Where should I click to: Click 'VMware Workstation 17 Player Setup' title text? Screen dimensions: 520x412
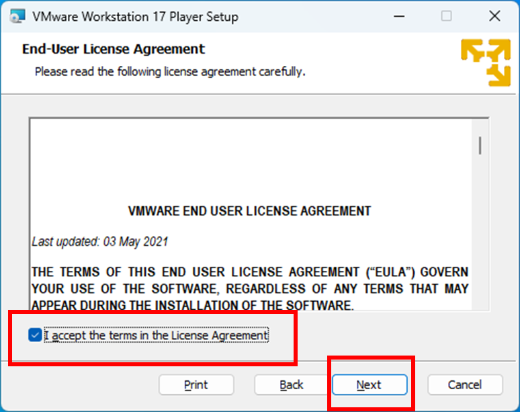pyautogui.click(x=135, y=17)
